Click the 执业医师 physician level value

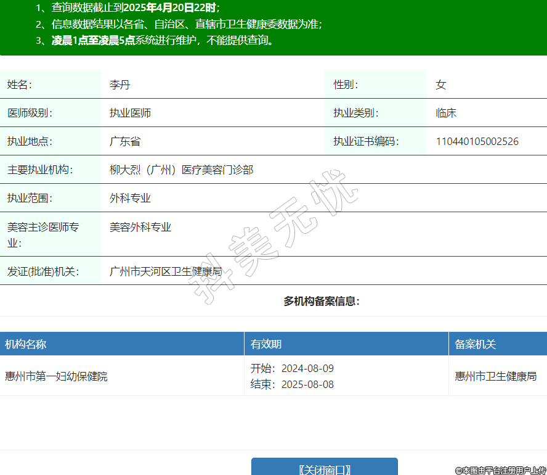click(x=130, y=113)
